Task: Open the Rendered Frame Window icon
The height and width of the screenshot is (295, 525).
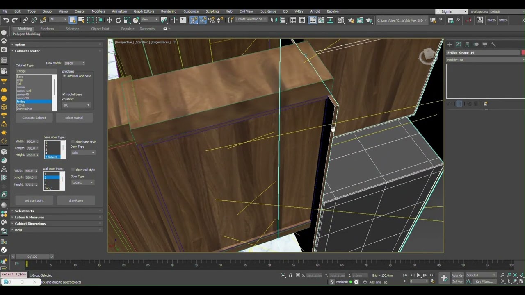Action: tap(360, 20)
